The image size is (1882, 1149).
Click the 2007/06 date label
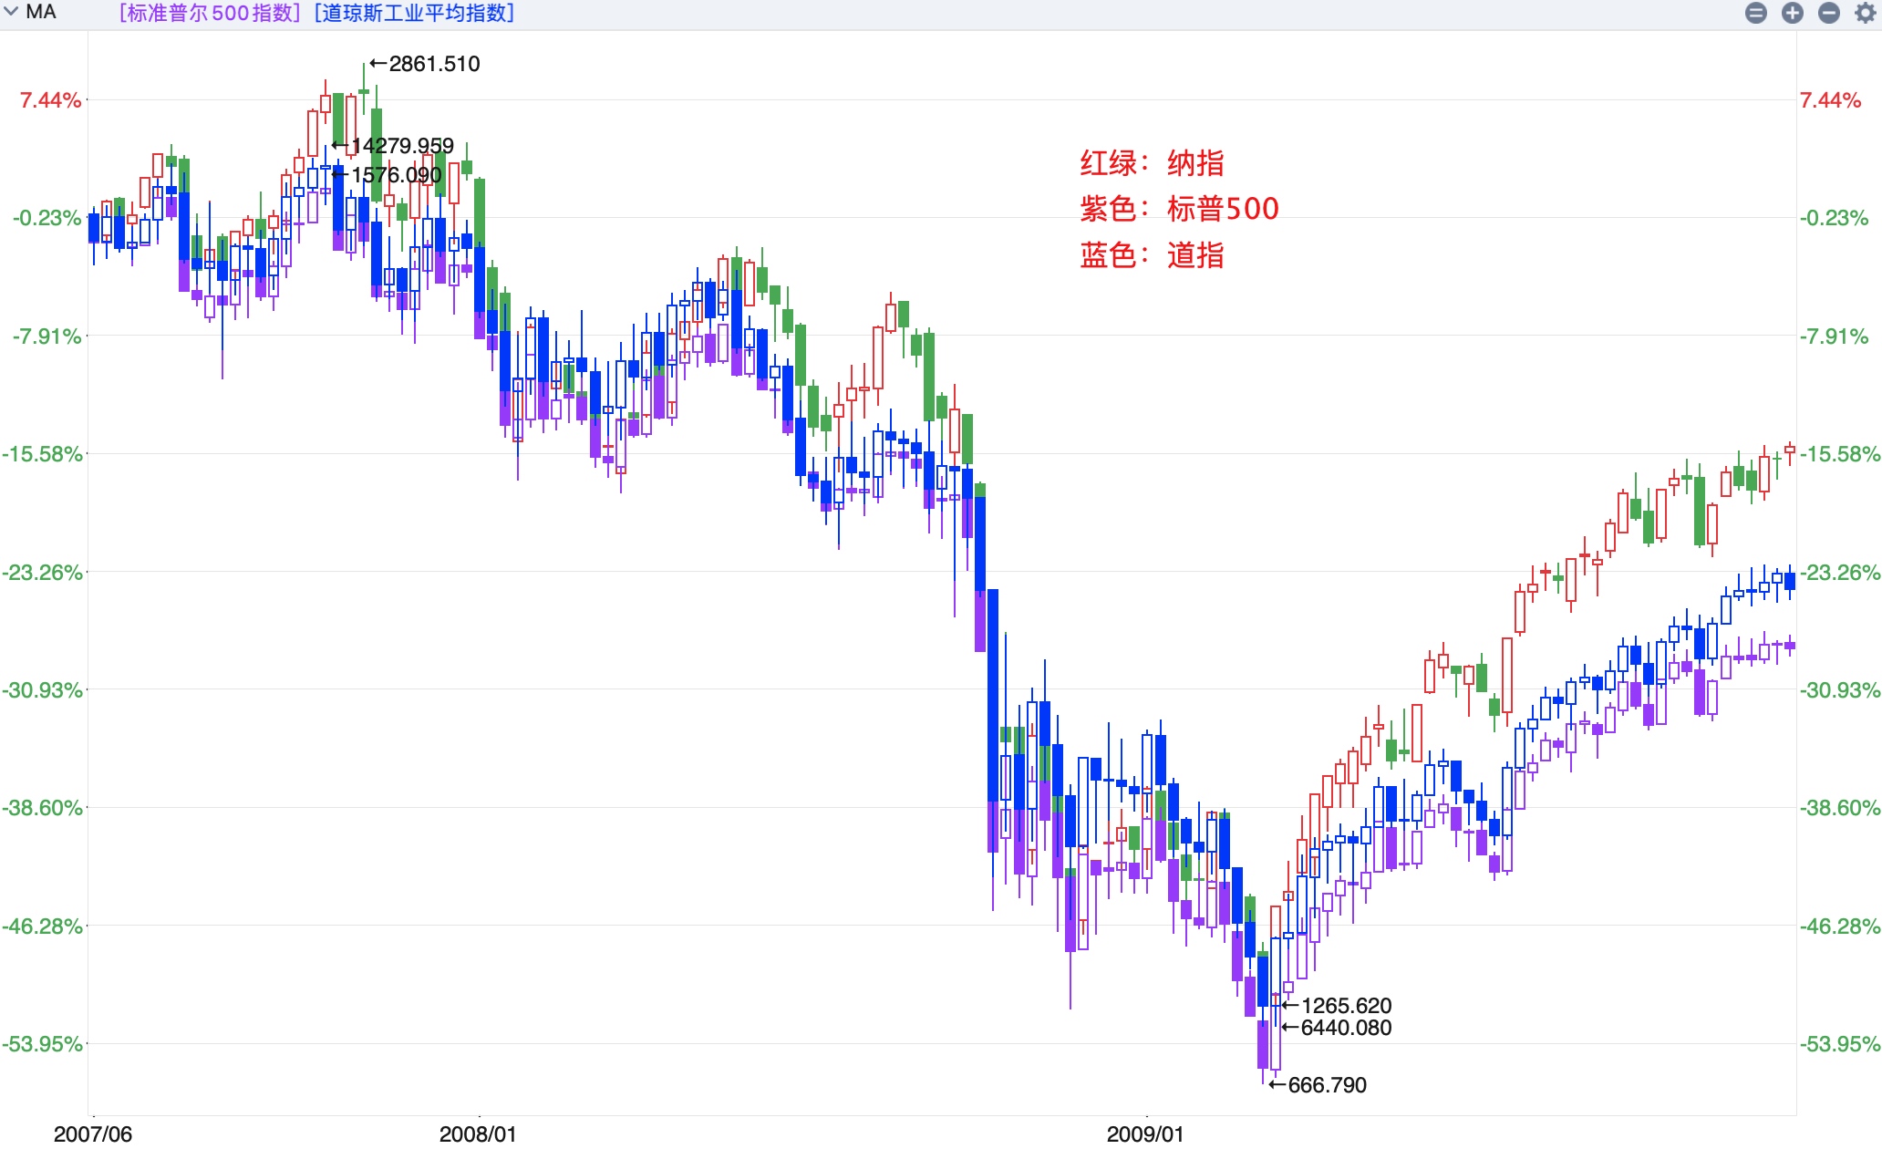coord(93,1133)
